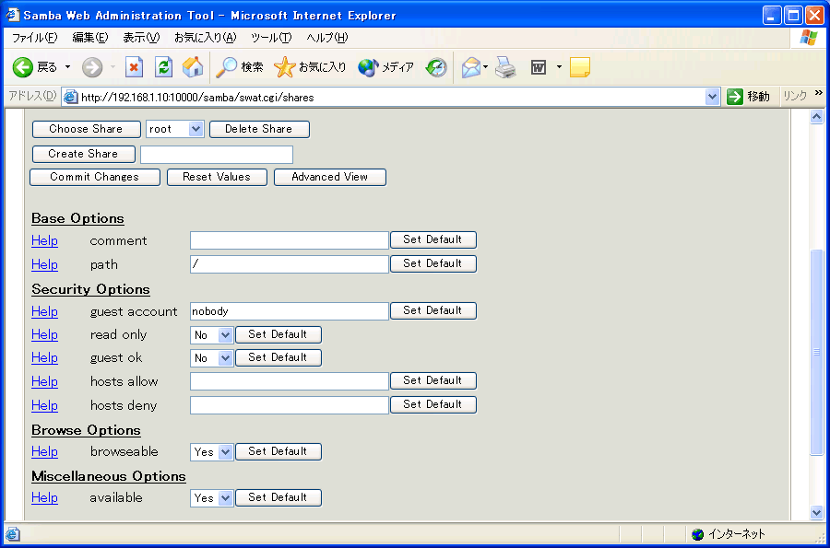This screenshot has height=548, width=830.
Task: Click the IE icon in the title bar
Action: click(13, 15)
